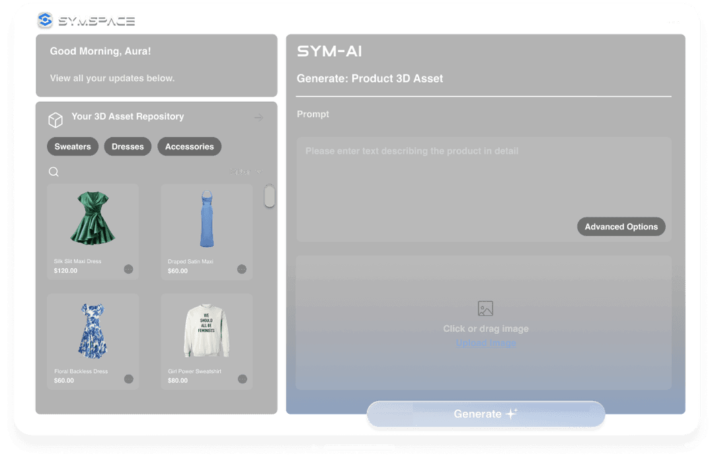Open options for Floral Backless Dress
Viewport: 714px width, 460px height.
click(x=128, y=379)
